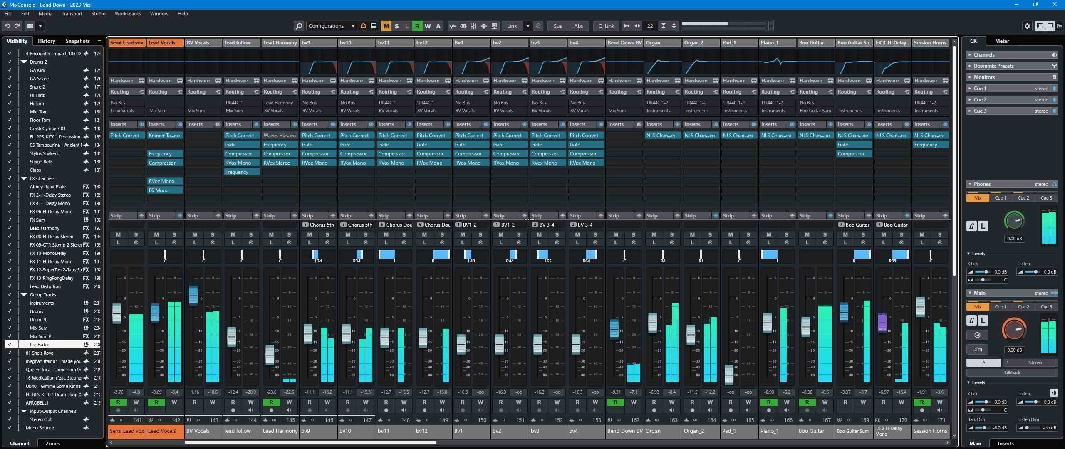This screenshot has width=1065, height=449.
Task: Reduce channel width with narrow icon
Action: (627, 26)
